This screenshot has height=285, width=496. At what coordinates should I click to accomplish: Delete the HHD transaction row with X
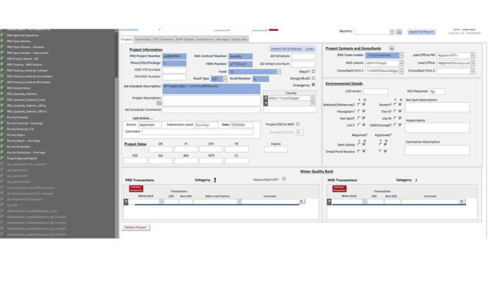point(462,201)
